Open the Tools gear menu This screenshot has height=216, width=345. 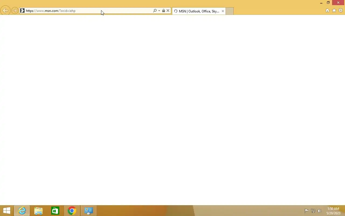click(341, 11)
